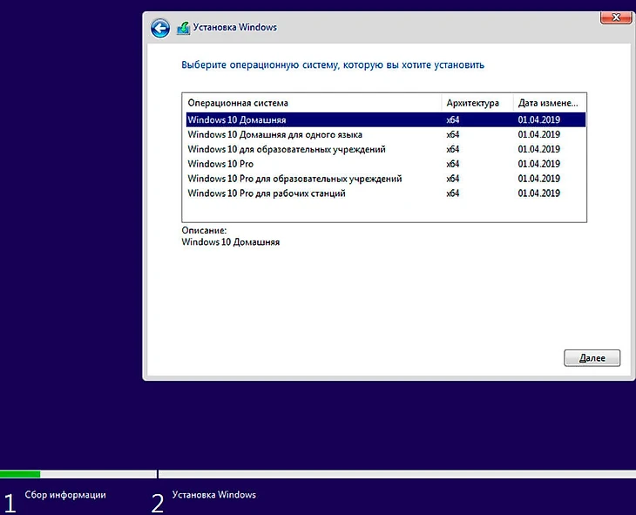Click the blue back arrow button
Screen dimensions: 636x515
pos(159,29)
